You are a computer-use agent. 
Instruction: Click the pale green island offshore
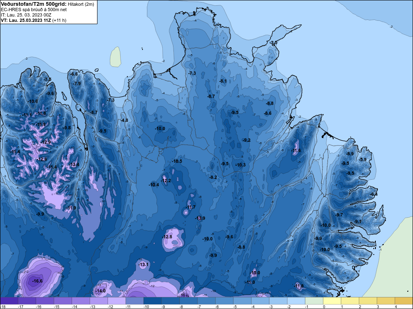tap(116, 57)
